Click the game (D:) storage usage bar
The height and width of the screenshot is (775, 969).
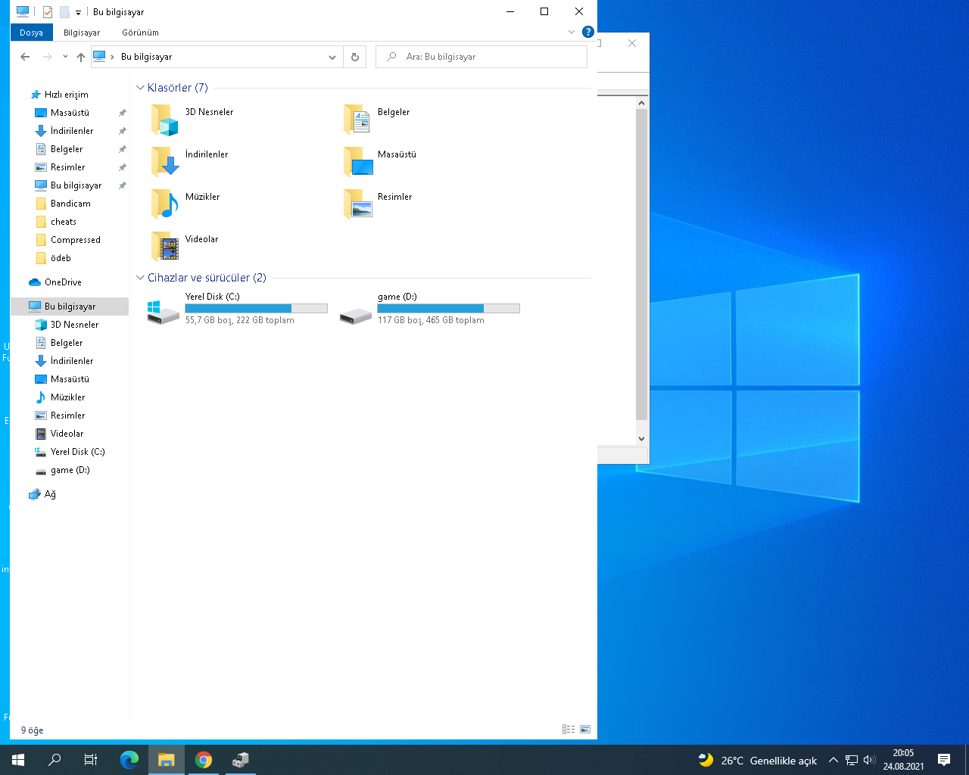coord(448,308)
